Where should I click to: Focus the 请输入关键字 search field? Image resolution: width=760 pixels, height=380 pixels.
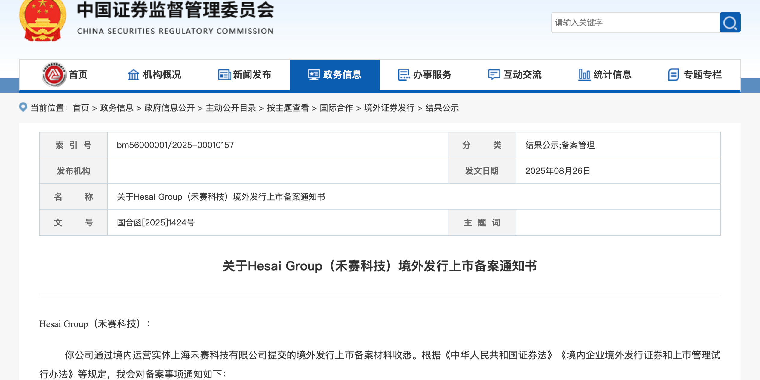(x=635, y=23)
